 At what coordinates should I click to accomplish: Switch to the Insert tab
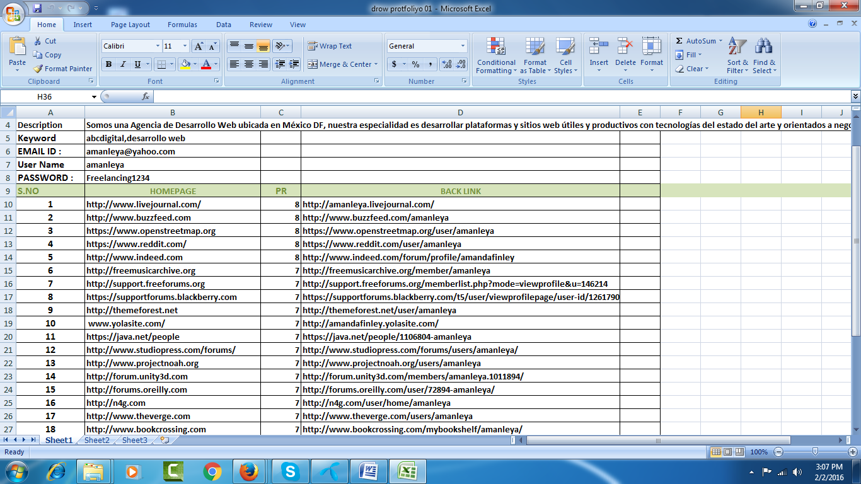(83, 25)
